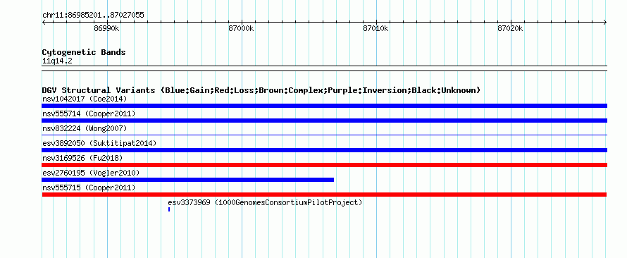Click the 11q14.2 cytogenetic band bar

pos(324,68)
